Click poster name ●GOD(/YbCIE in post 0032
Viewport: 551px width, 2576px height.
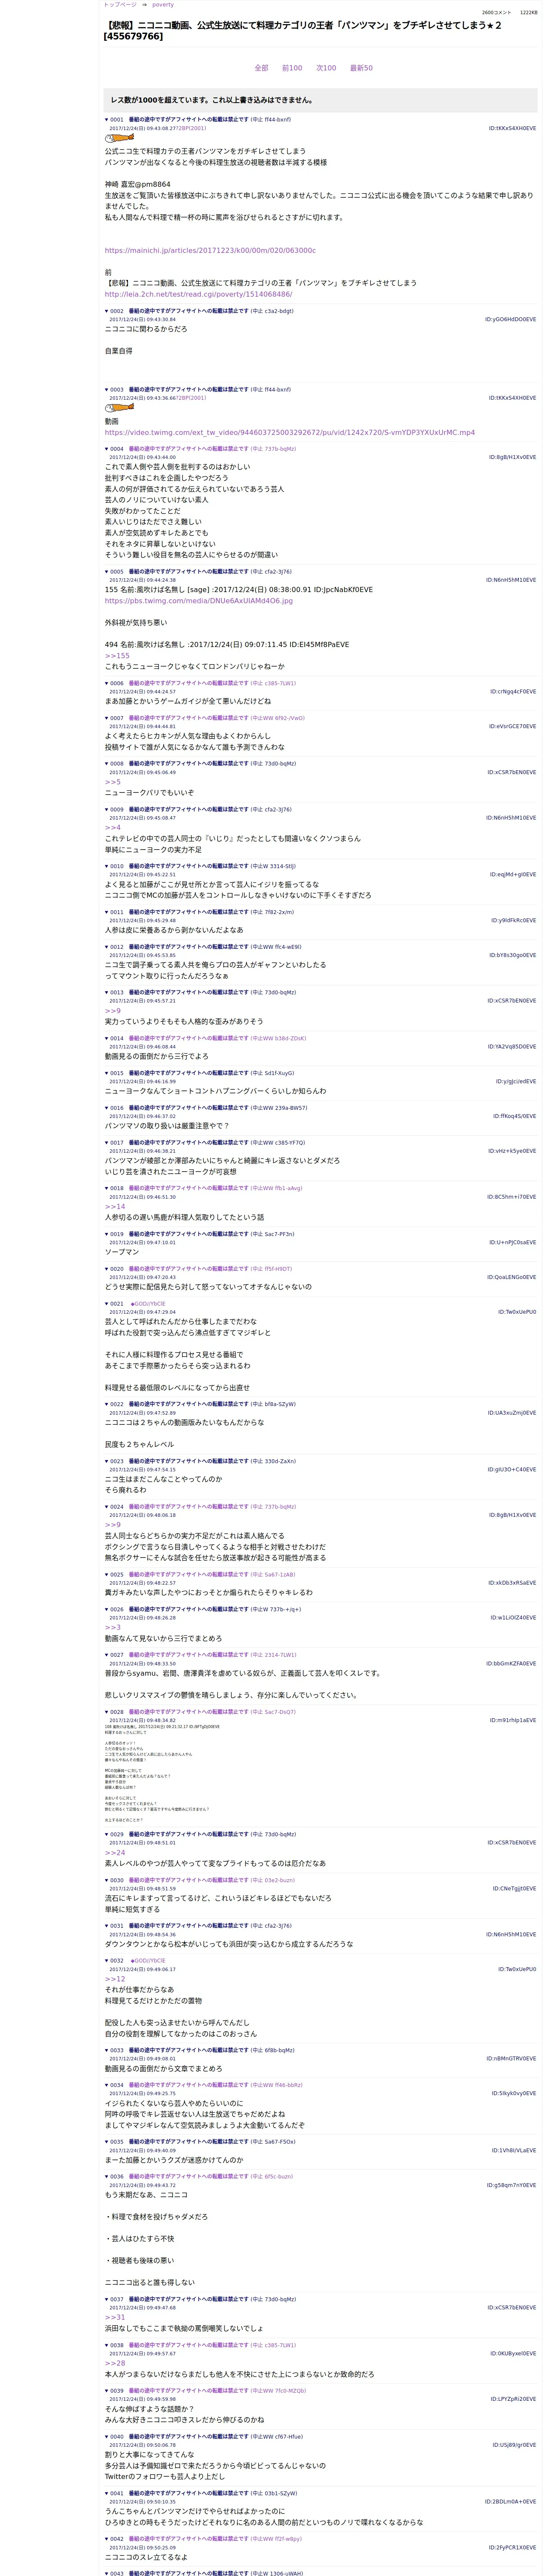click(148, 1961)
